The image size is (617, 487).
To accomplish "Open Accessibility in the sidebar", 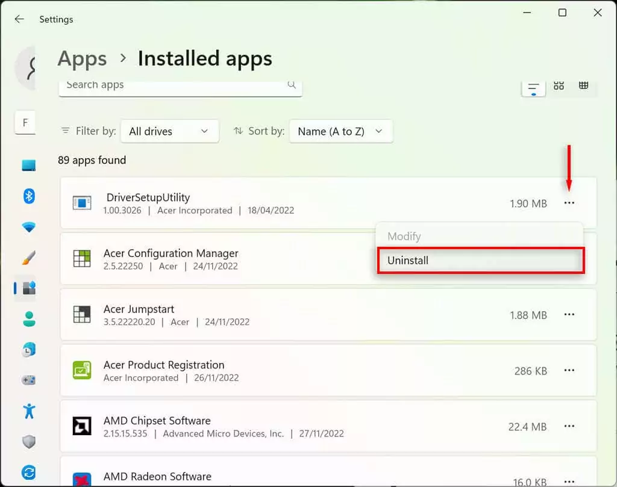I will click(29, 411).
